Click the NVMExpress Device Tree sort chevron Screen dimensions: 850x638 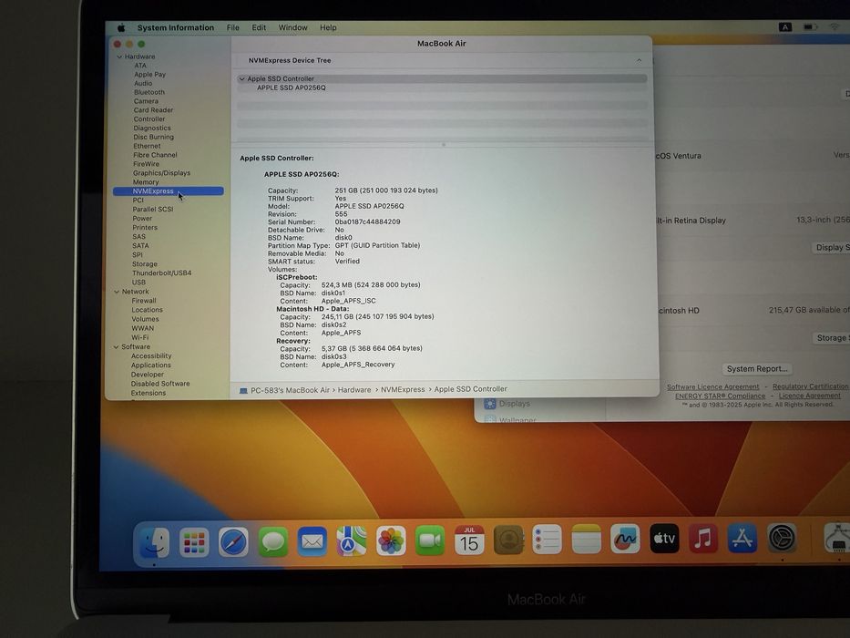tap(640, 60)
